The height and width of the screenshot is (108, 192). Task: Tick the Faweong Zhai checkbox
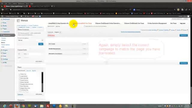[x=19, y=90]
